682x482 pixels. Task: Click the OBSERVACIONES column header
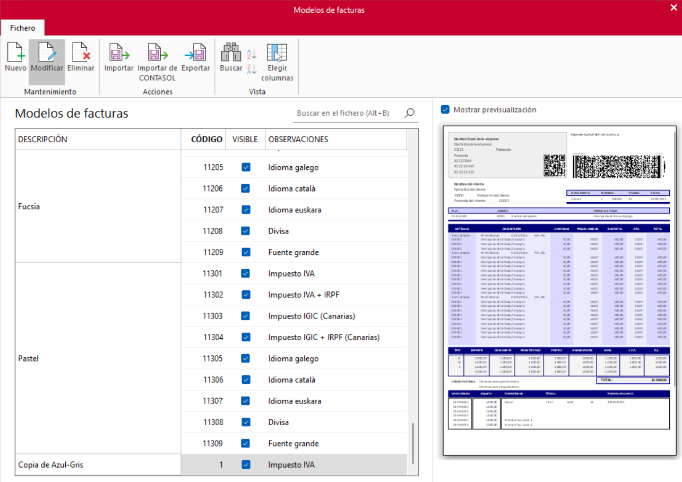[x=336, y=140]
